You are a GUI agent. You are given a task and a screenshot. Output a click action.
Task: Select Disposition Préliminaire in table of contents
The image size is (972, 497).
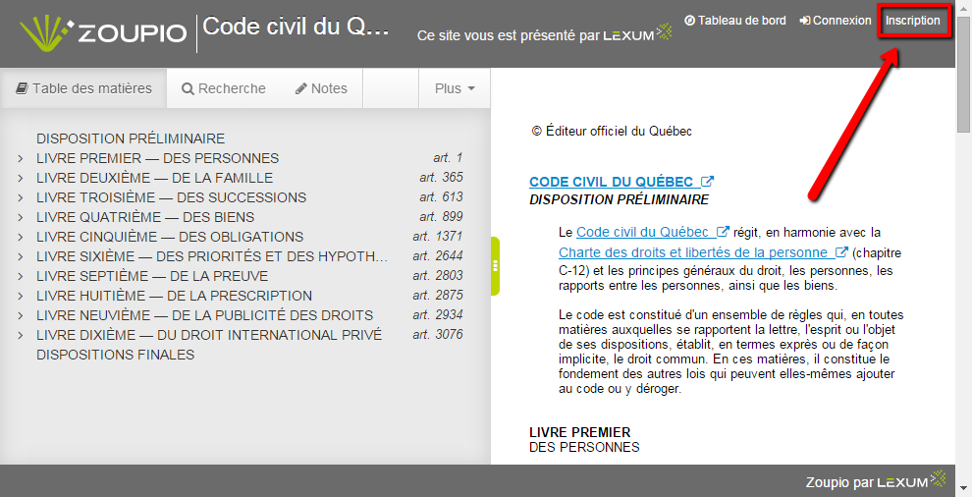(131, 138)
